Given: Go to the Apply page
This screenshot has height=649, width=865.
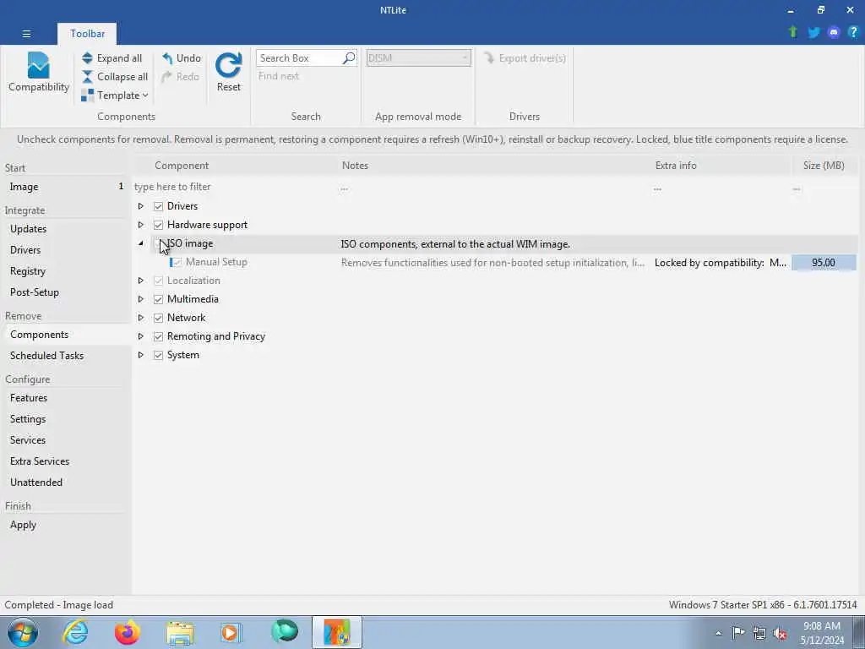Looking at the screenshot, I should click(x=66, y=525).
